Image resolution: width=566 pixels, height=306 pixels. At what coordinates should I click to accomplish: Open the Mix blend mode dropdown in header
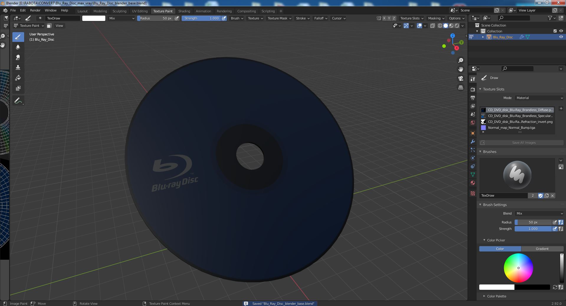coord(121,18)
